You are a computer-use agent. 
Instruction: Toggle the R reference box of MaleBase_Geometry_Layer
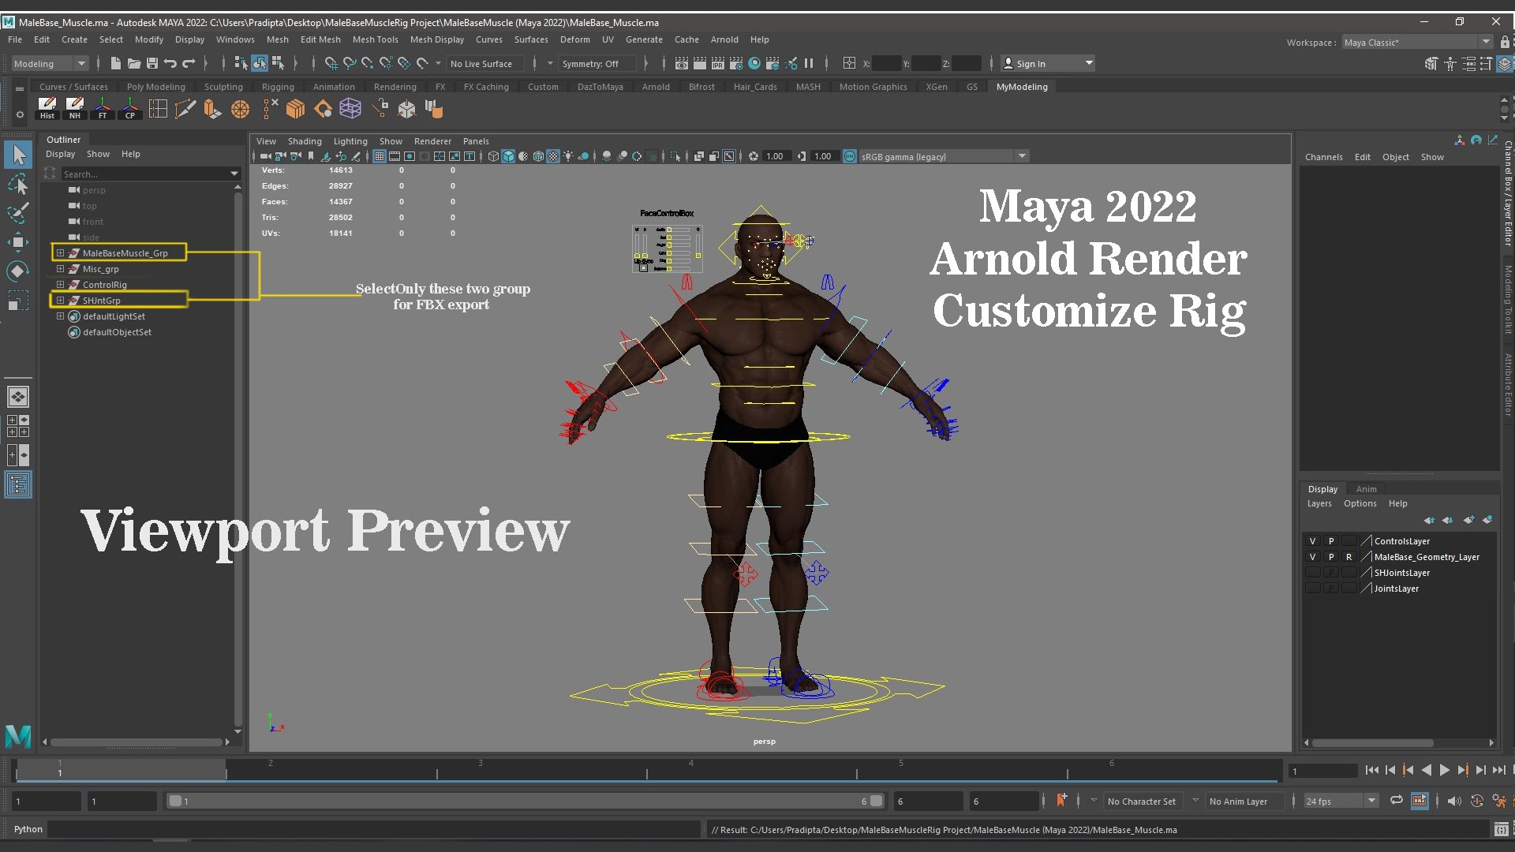pos(1349,557)
